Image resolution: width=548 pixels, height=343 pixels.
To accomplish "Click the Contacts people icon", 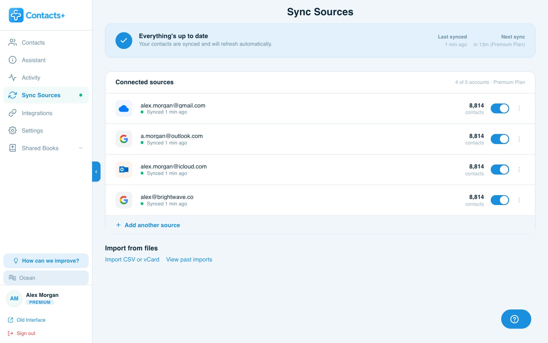I will [x=13, y=42].
